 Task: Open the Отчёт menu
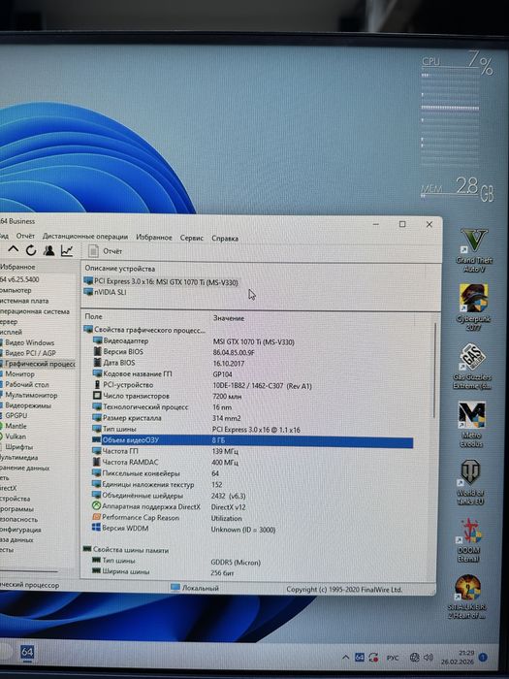coord(25,237)
